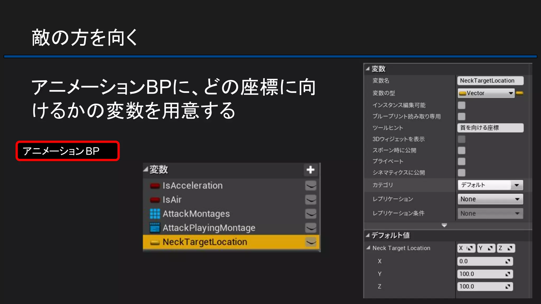This screenshot has height=304, width=541.
Task: Click the array grid icon of AttackMontages
Action: (x=155, y=214)
